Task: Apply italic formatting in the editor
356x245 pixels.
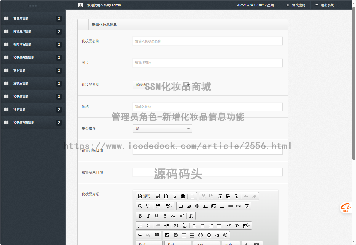Action: [x=148, y=216]
